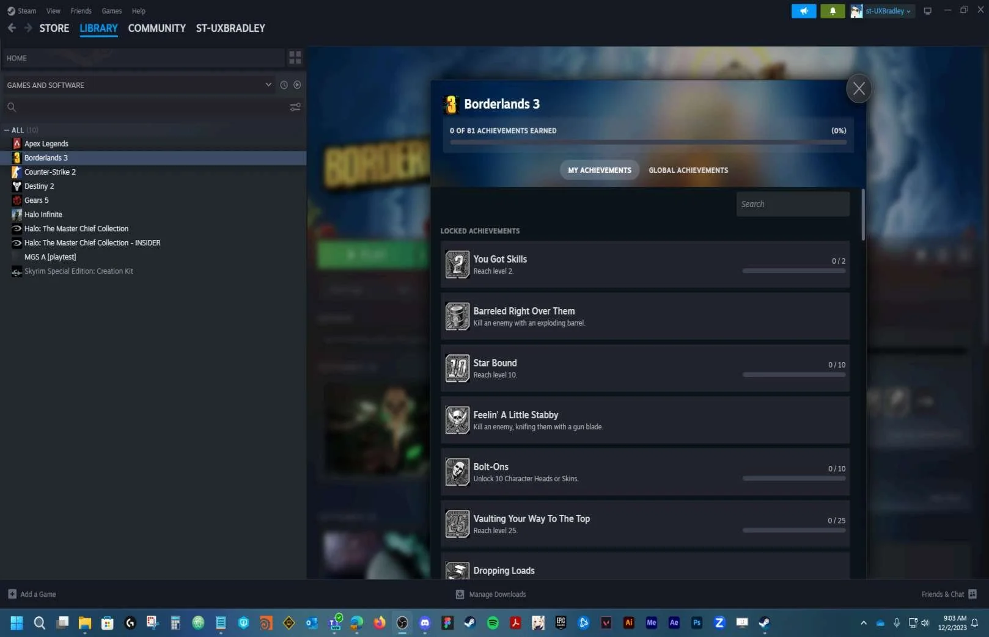Click the Feelin' A Little Stabby skull icon
Viewport: 989px width, 637px height.
(x=457, y=420)
